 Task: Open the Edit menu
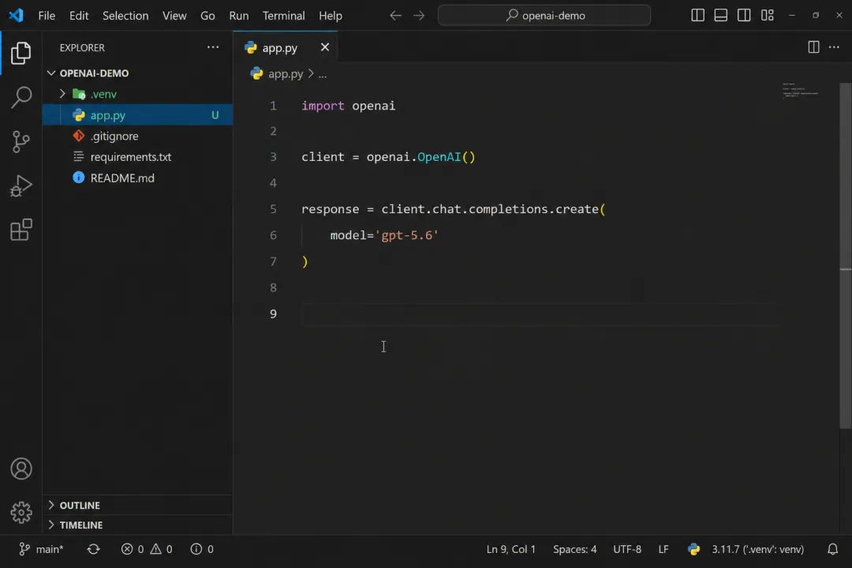(x=79, y=15)
